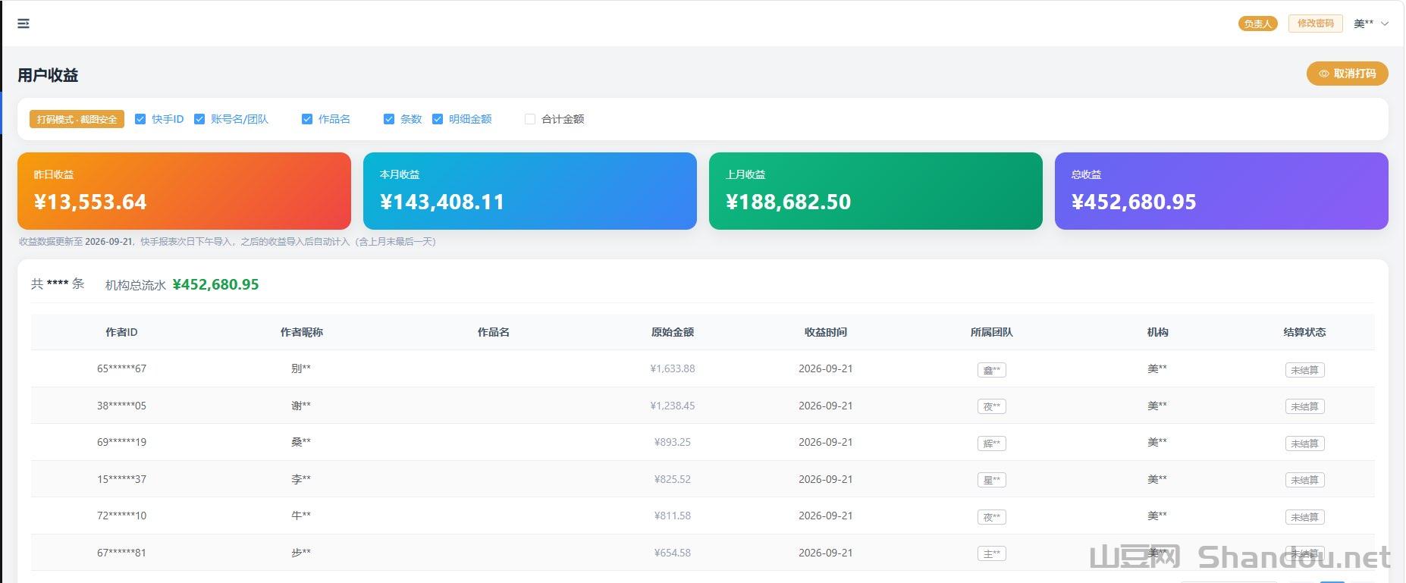The image size is (1406, 583).
Task: Select the 本月收益 blue card
Action: [530, 191]
